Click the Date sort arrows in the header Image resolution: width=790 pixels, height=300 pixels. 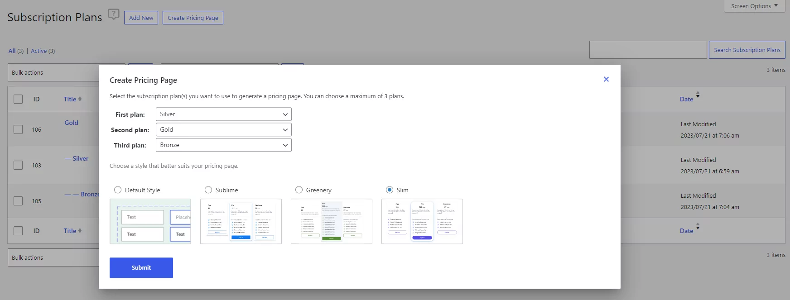click(x=698, y=95)
